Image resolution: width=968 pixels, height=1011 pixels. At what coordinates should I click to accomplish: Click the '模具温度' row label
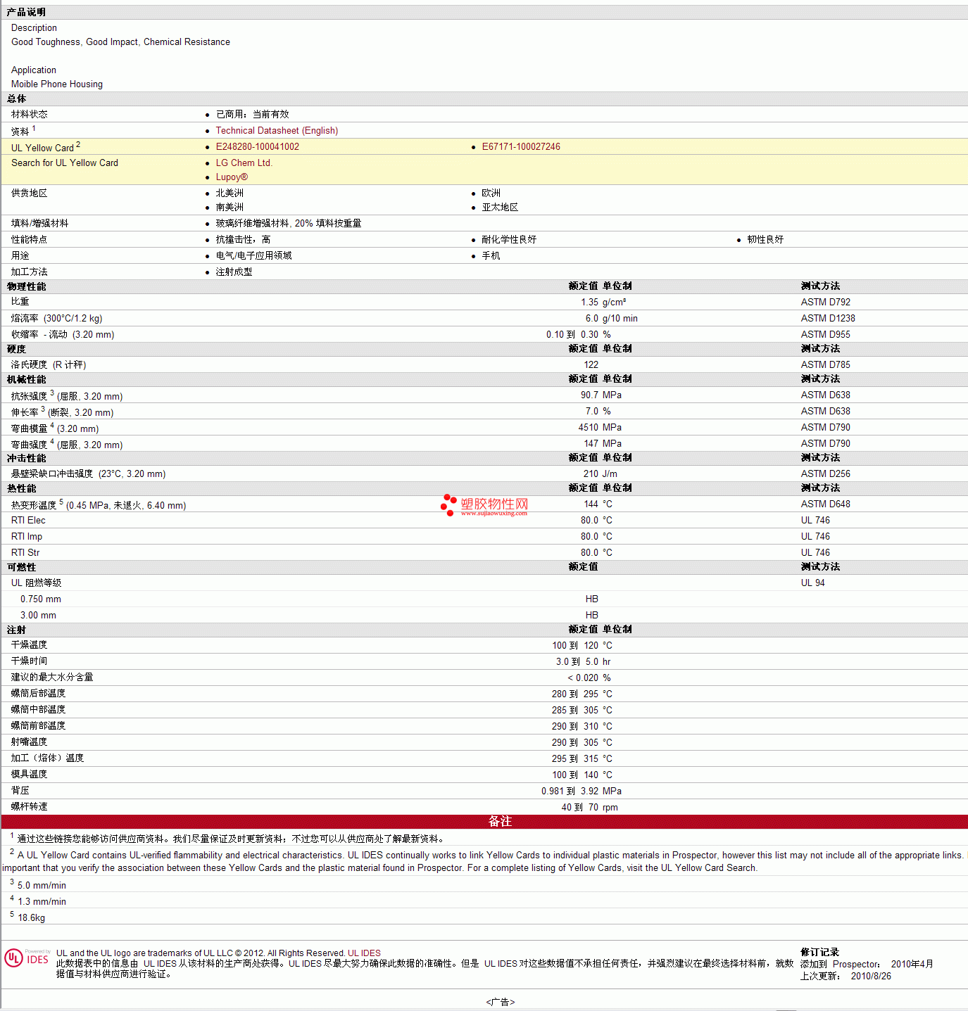click(x=30, y=775)
